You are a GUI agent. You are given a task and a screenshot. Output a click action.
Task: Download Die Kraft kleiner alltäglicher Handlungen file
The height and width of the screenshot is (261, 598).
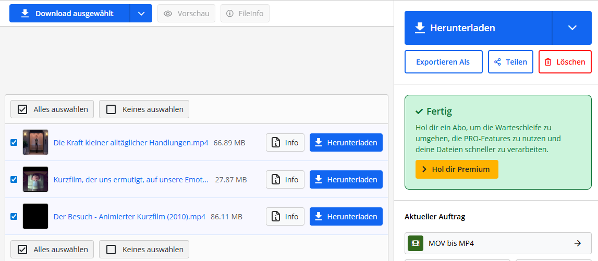click(346, 143)
